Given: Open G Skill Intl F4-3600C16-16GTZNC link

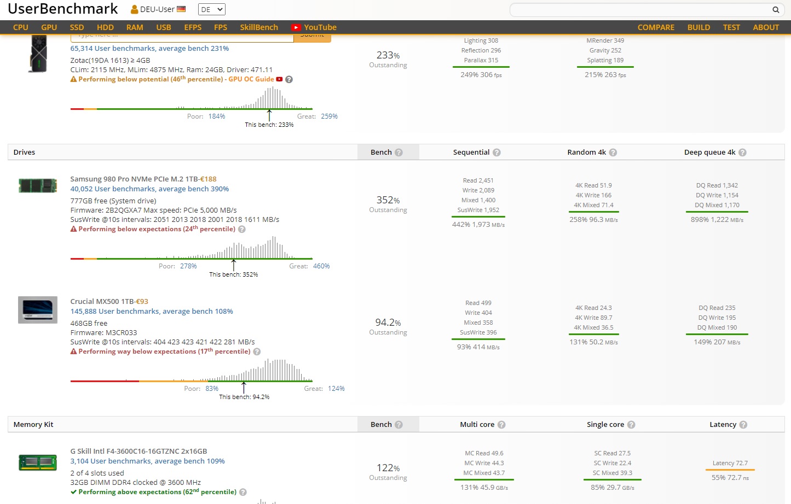Looking at the screenshot, I should click(x=138, y=452).
